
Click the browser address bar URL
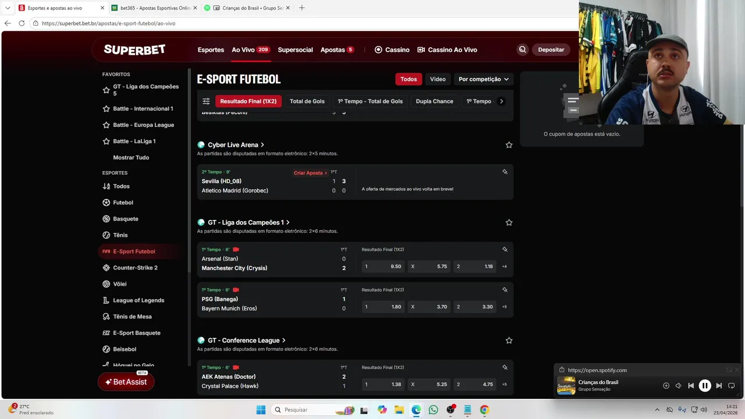pos(108,23)
